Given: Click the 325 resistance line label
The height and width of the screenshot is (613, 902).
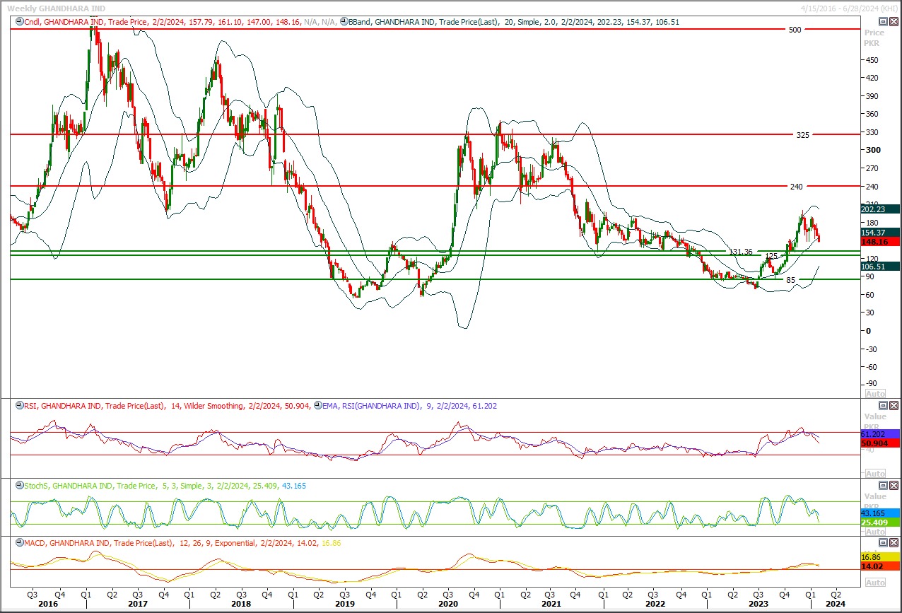Looking at the screenshot, I should point(802,134).
